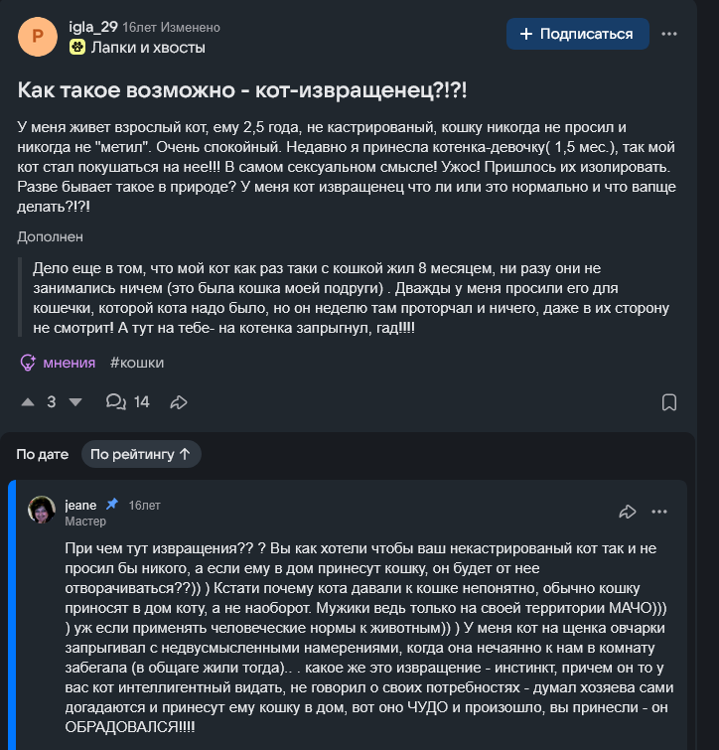Downvote the question with the down arrow
The height and width of the screenshot is (750, 719).
click(x=75, y=402)
